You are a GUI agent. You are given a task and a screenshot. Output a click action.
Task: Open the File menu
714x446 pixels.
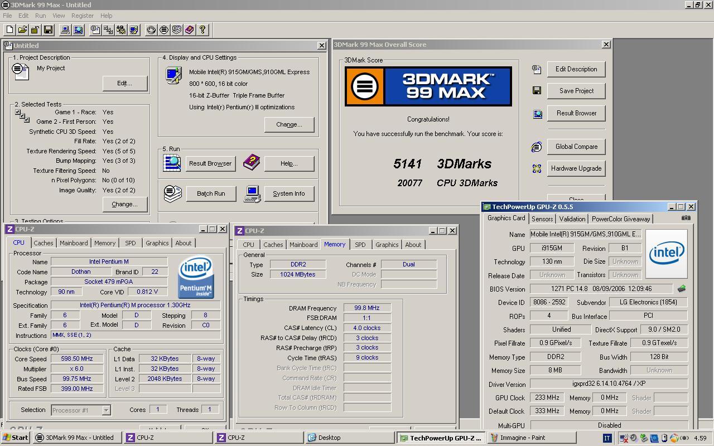[7, 16]
